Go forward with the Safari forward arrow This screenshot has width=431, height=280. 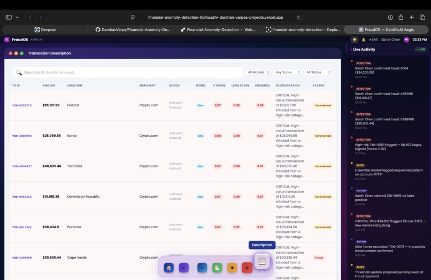point(41,17)
